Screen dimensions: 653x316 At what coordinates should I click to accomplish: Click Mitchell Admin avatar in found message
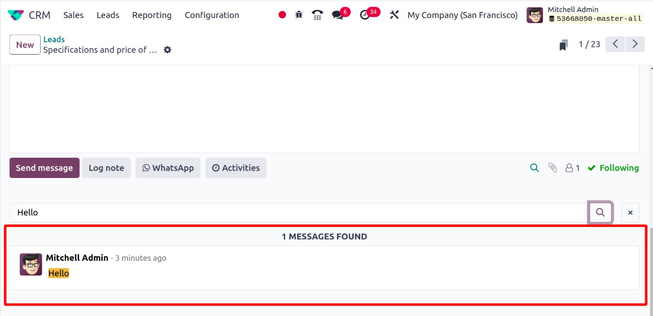pos(31,264)
